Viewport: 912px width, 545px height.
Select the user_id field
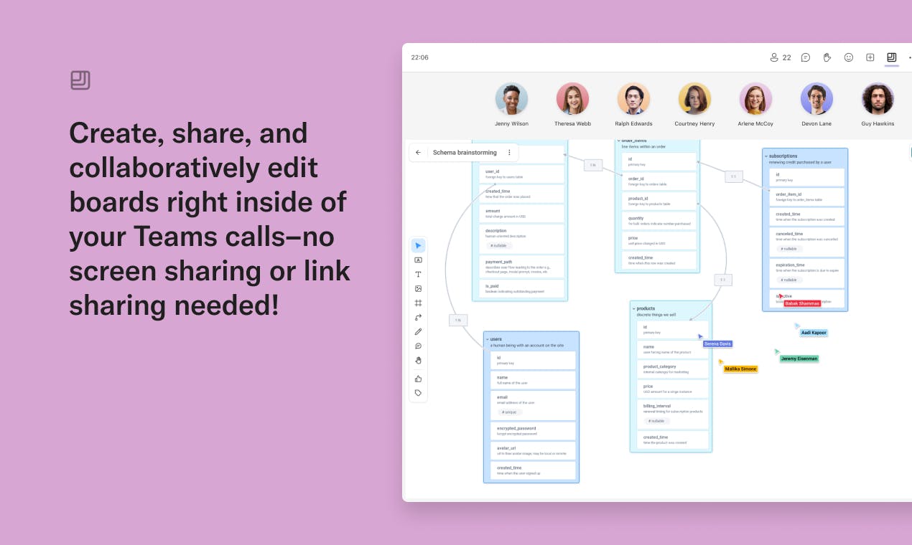click(522, 174)
